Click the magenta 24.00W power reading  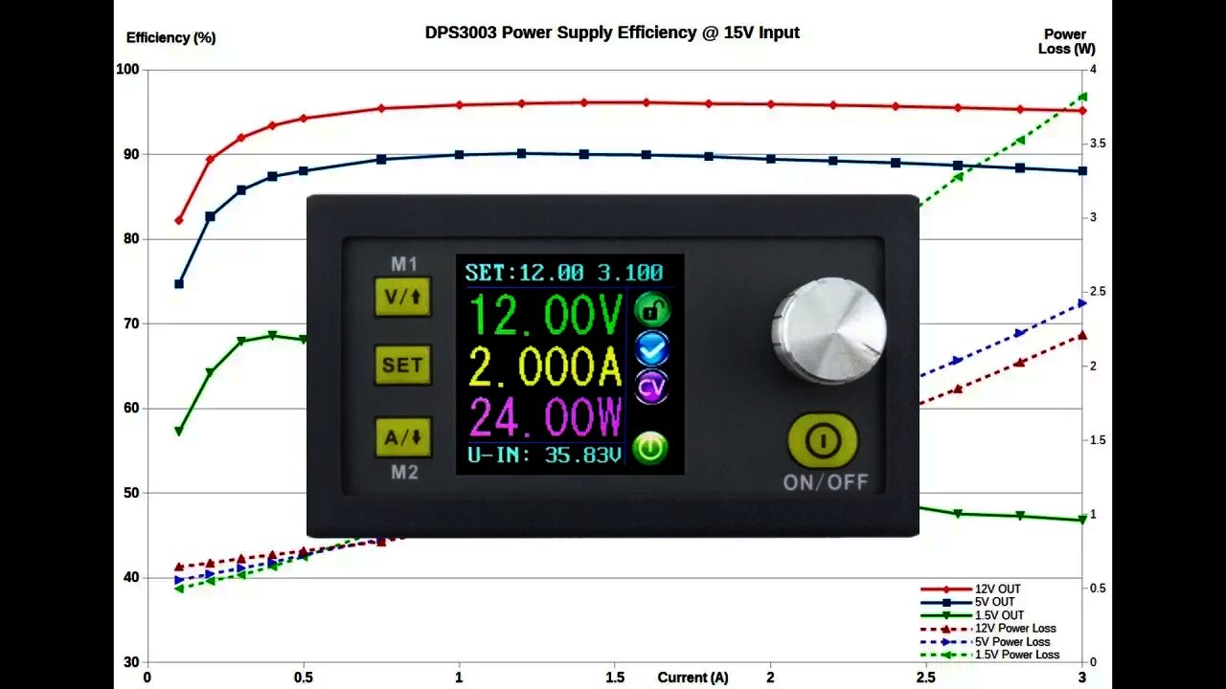point(547,417)
